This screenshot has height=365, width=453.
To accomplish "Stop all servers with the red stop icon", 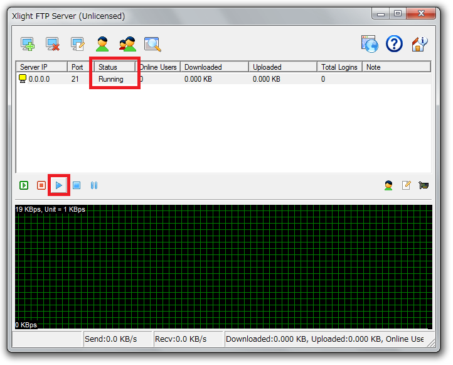I will pos(41,185).
